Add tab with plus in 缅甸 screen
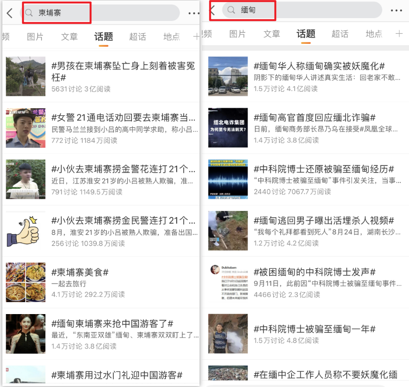This screenshot has width=409, height=387. [399, 34]
